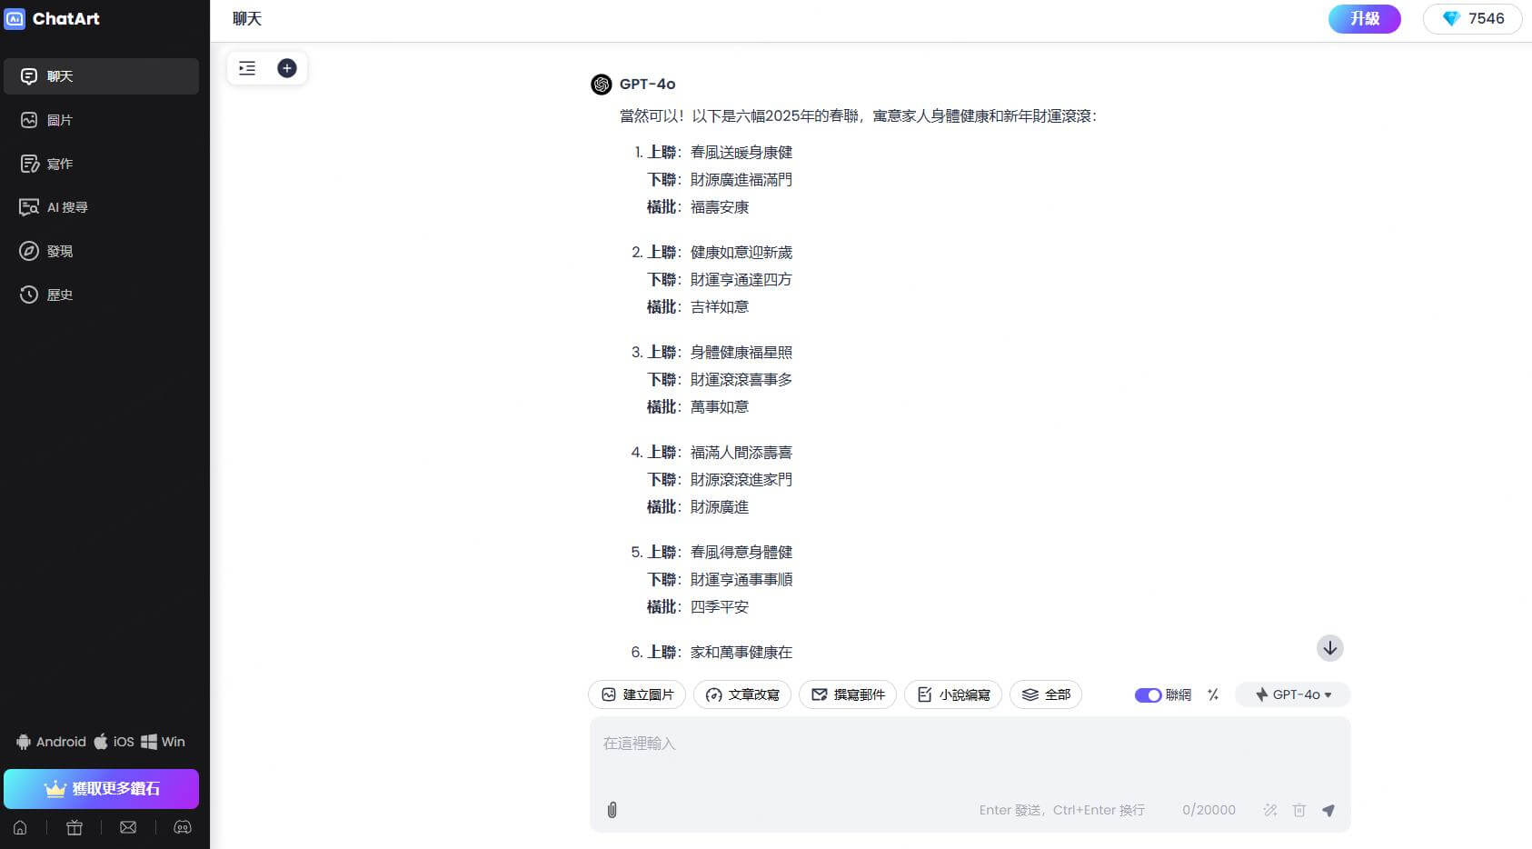Viewport: 1532px width, 849px height.
Task: Open the 圖片 sidebar item
Action: [x=101, y=120]
